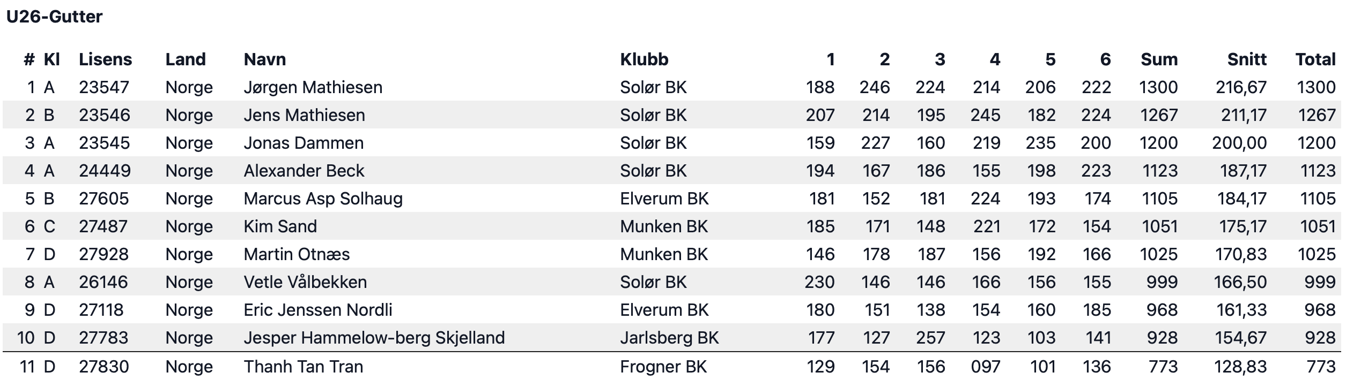Click license number 23547
The height and width of the screenshot is (380, 1346).
(x=104, y=87)
